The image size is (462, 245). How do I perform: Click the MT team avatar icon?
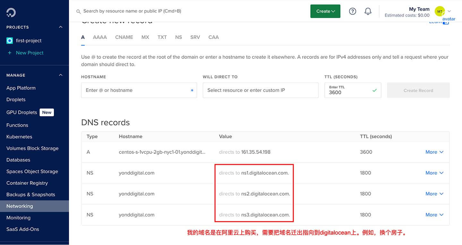point(440,11)
